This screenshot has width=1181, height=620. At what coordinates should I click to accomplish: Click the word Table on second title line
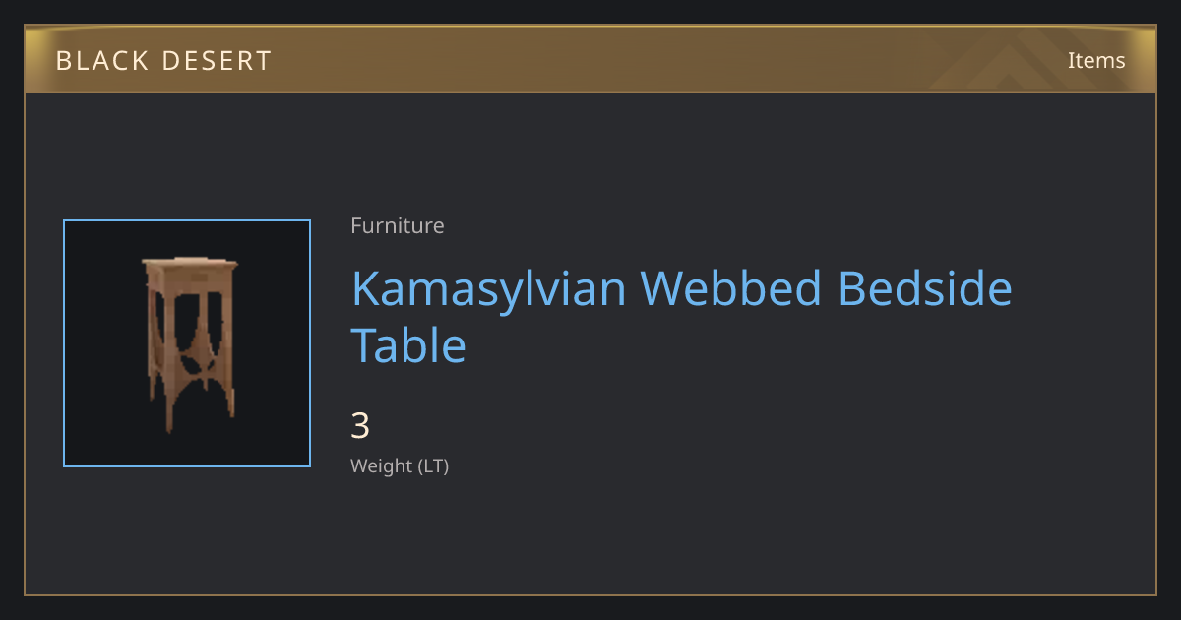pyautogui.click(x=408, y=345)
